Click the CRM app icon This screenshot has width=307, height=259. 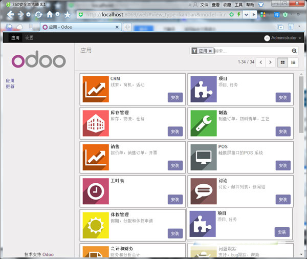tap(96, 89)
